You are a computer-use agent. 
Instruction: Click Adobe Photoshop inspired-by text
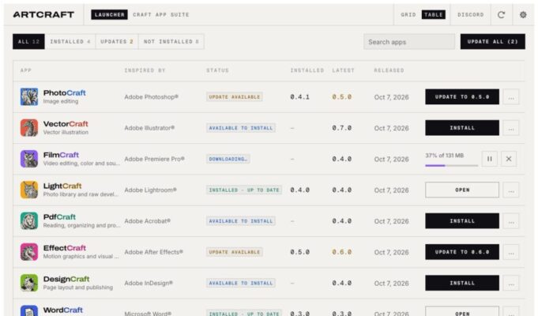tap(152, 97)
